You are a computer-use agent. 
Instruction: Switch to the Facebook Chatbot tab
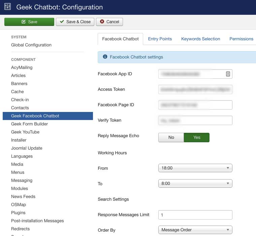[x=120, y=39]
